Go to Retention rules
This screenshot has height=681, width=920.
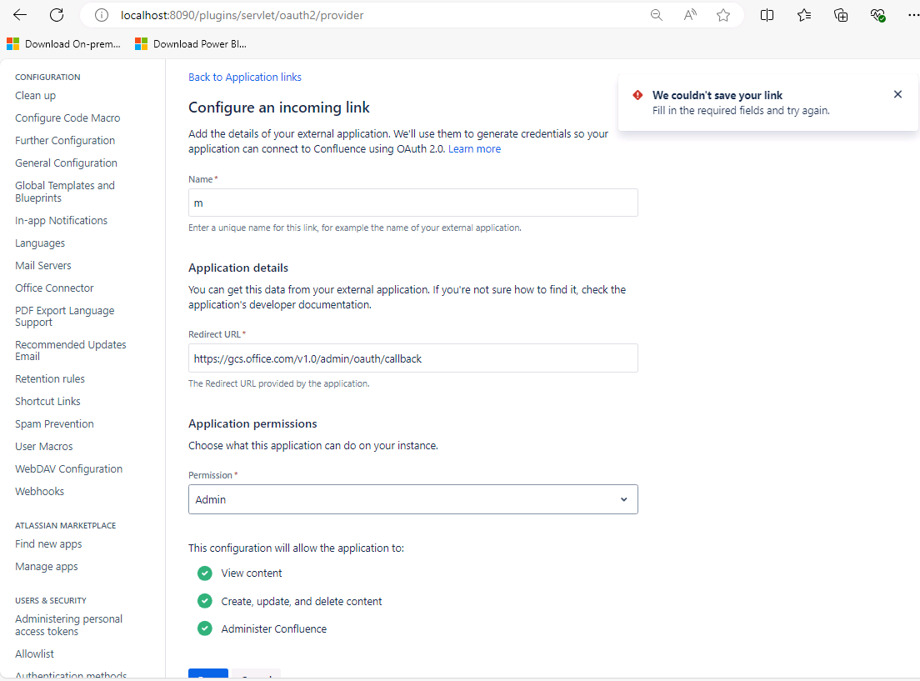pyautogui.click(x=50, y=379)
